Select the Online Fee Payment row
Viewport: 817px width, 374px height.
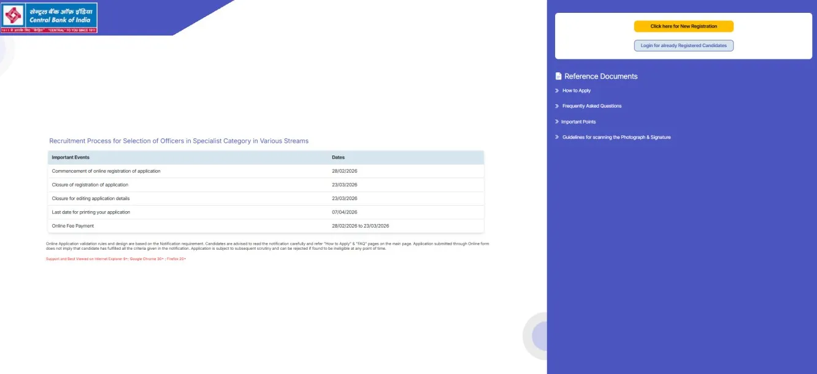point(73,226)
